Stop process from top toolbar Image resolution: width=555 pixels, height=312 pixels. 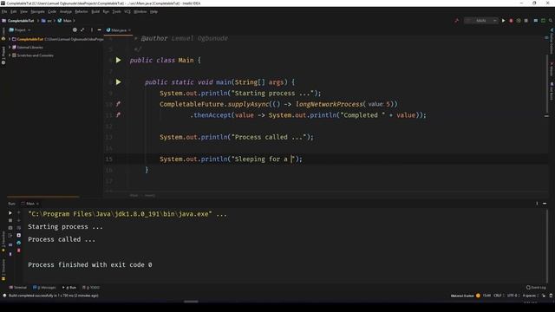[526, 21]
